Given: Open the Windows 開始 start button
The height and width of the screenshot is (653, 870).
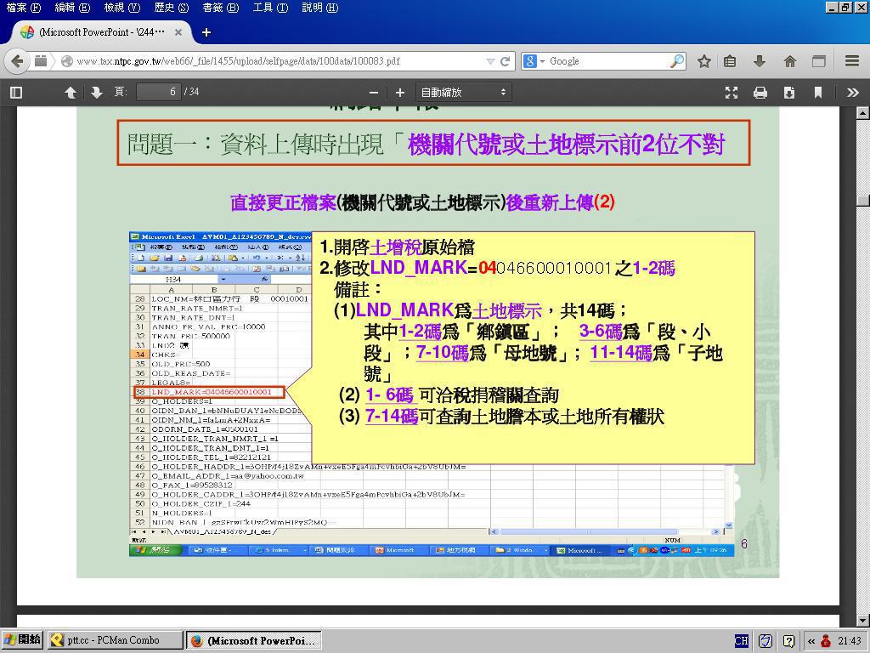Looking at the screenshot, I should 22,640.
